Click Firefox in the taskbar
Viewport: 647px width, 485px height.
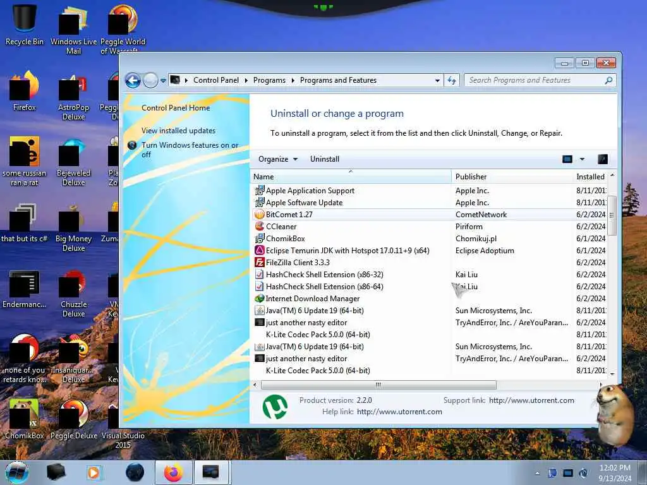pyautogui.click(x=173, y=472)
